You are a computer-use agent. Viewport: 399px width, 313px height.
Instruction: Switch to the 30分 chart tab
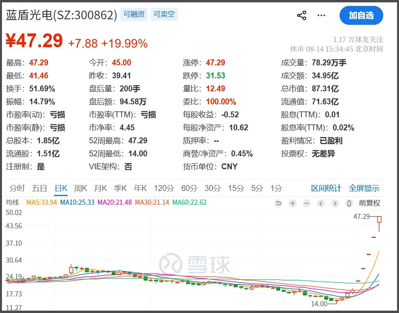tap(213, 188)
